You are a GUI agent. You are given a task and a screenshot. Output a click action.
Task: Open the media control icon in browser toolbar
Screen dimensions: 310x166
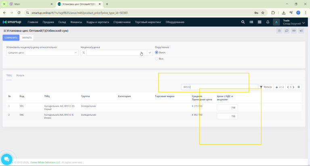coord(291,13)
